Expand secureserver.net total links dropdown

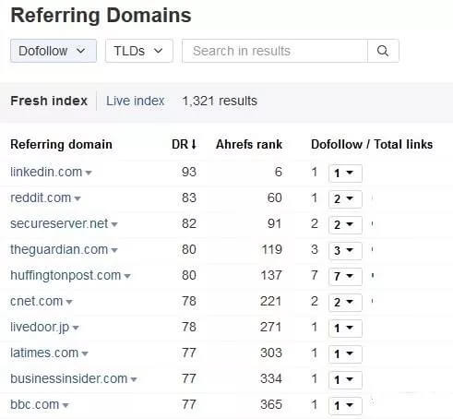tap(345, 224)
